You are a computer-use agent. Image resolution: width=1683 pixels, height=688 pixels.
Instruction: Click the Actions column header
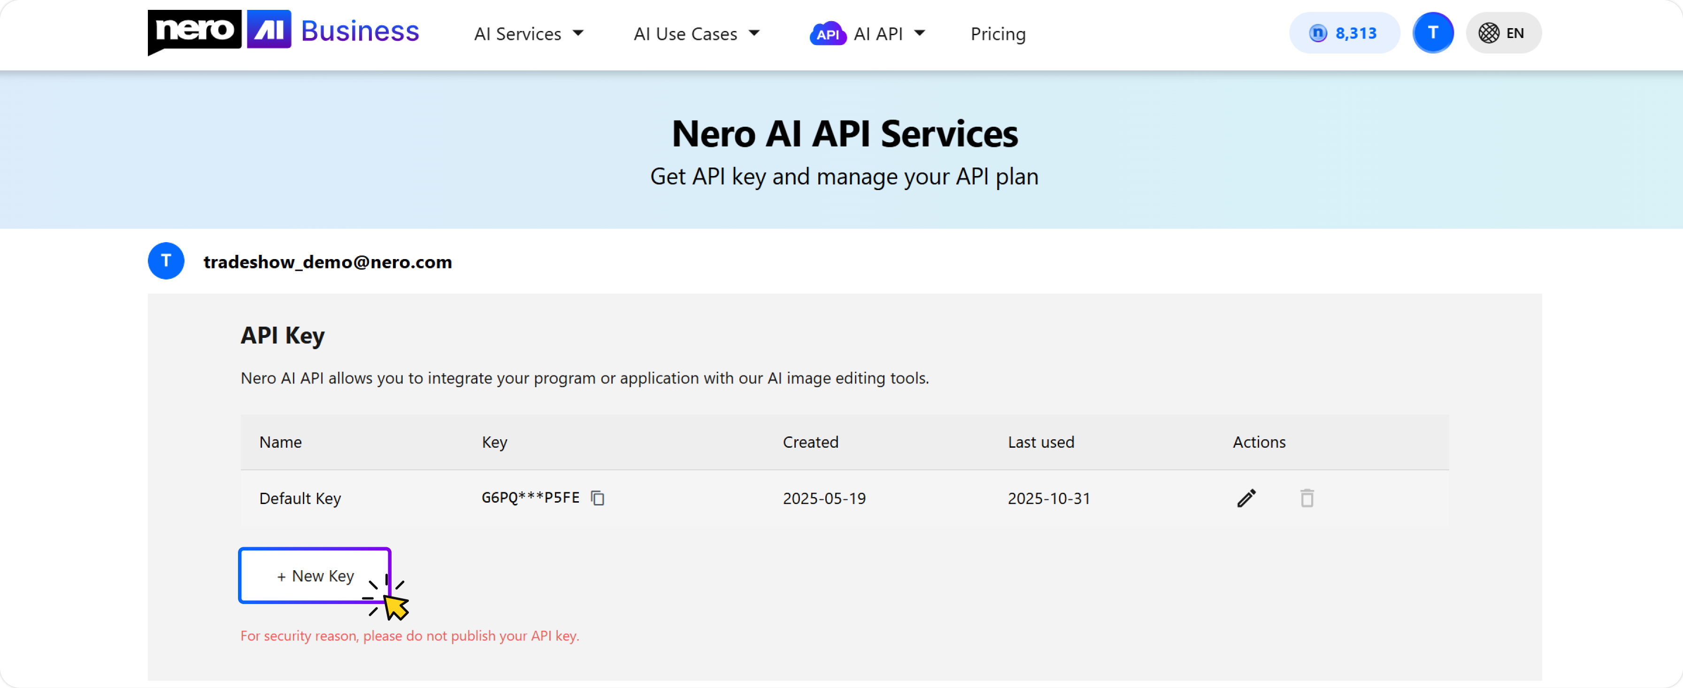1258,442
